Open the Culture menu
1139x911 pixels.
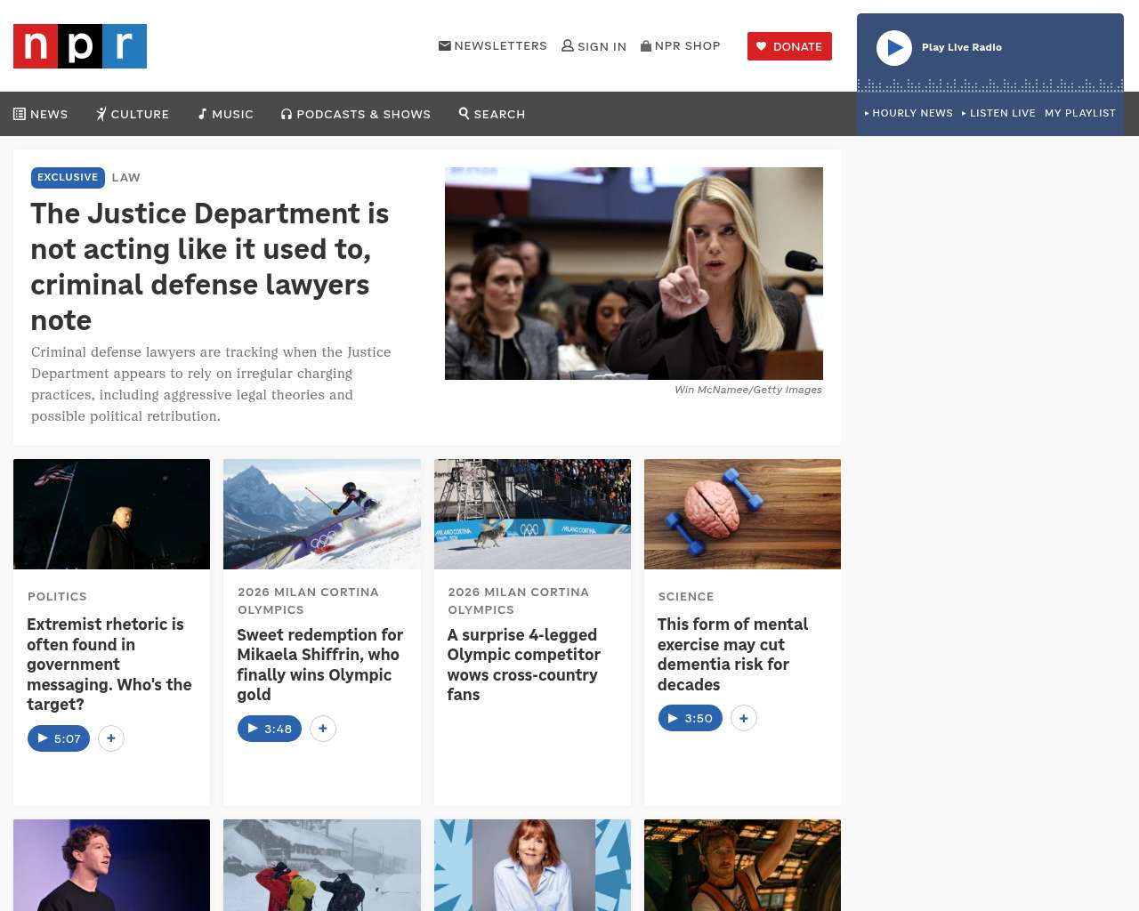[133, 114]
